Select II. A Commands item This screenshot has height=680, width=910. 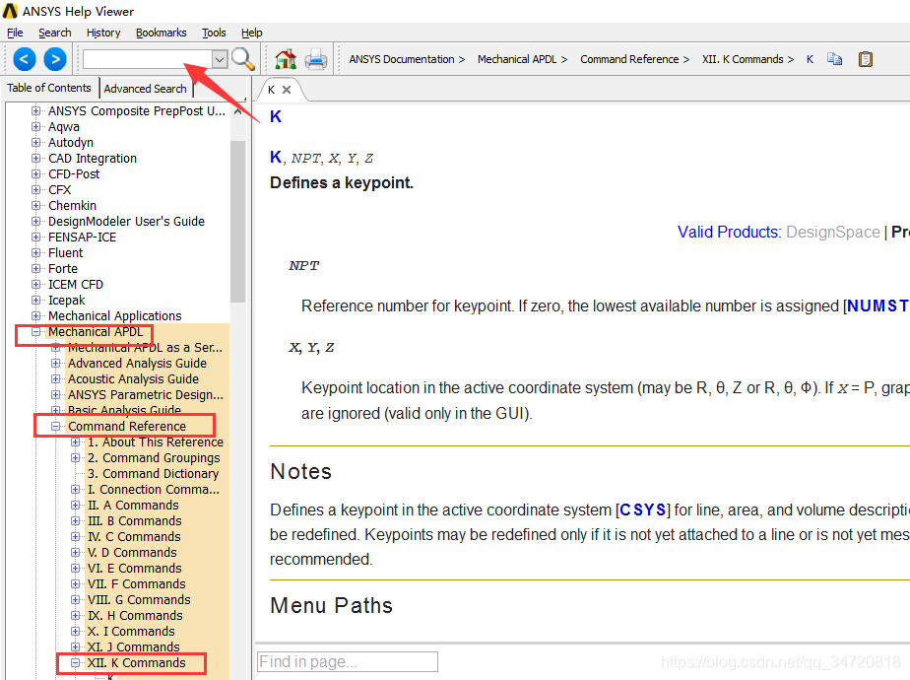tap(133, 505)
